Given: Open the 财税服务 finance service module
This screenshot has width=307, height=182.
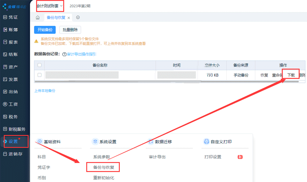Looking at the screenshot, I should 14,129.
